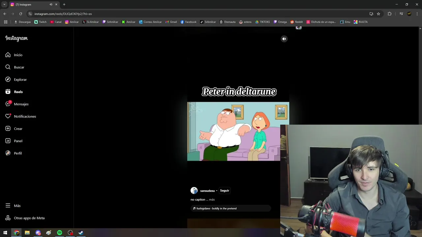Close the Instagram browser tab
Viewport: 422px width, 237px height.
[x=56, y=5]
